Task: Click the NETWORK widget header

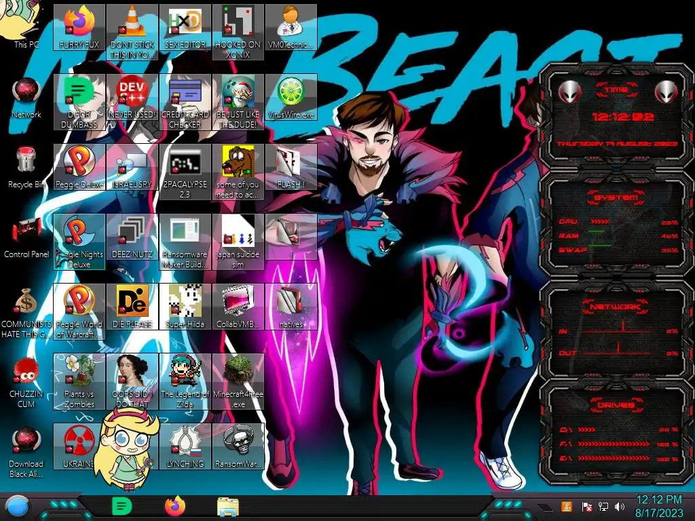Action: (x=616, y=306)
